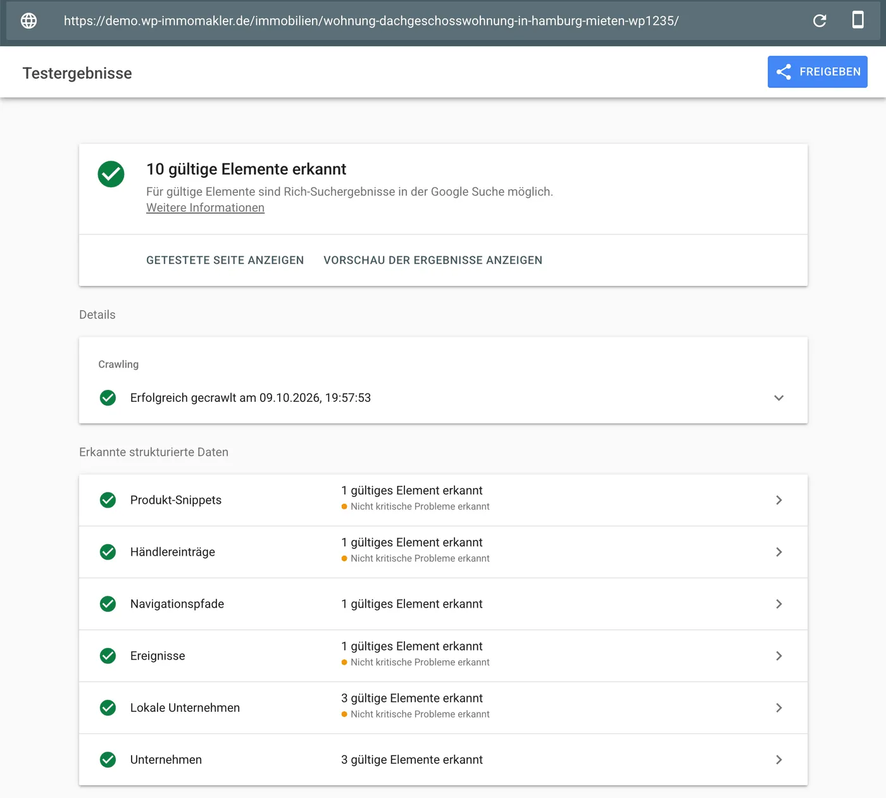Click the warning text in Lokale Unternehmen row
The width and height of the screenshot is (886, 798).
[x=420, y=714]
